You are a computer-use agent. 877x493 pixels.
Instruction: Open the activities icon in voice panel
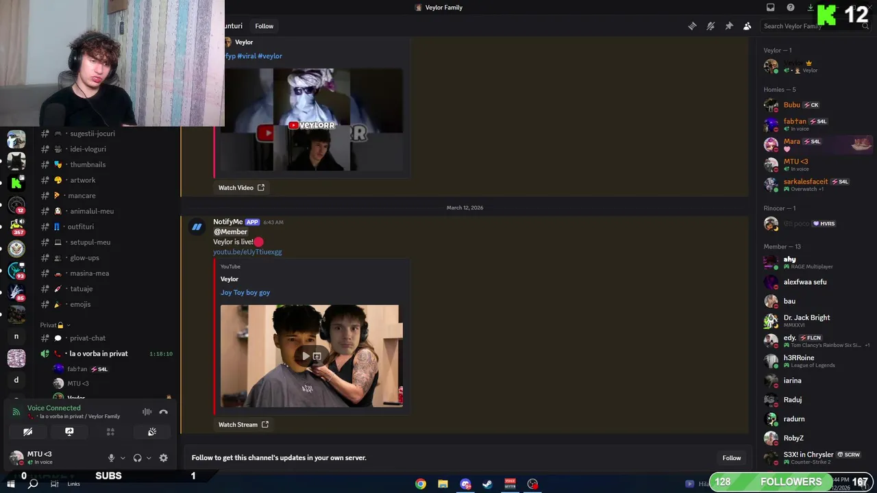110,432
